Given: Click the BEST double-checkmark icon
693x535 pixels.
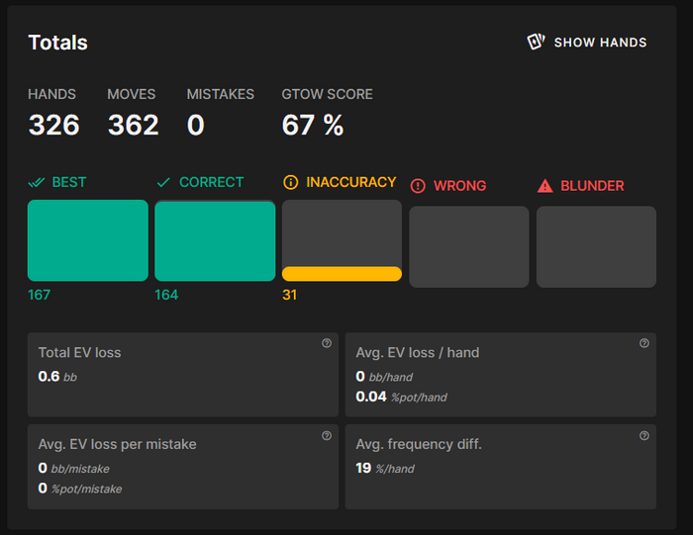Looking at the screenshot, I should (x=37, y=182).
